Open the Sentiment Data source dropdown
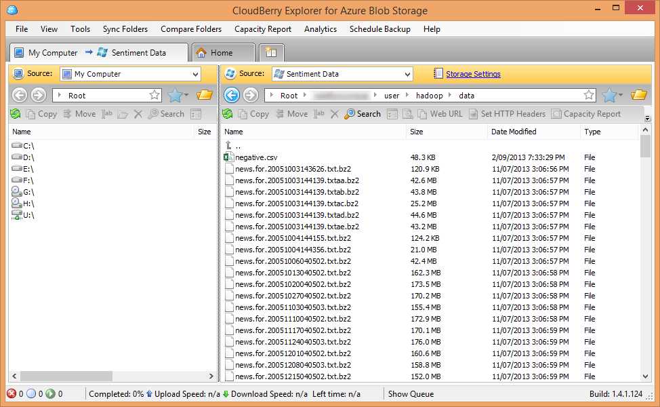 [x=408, y=73]
